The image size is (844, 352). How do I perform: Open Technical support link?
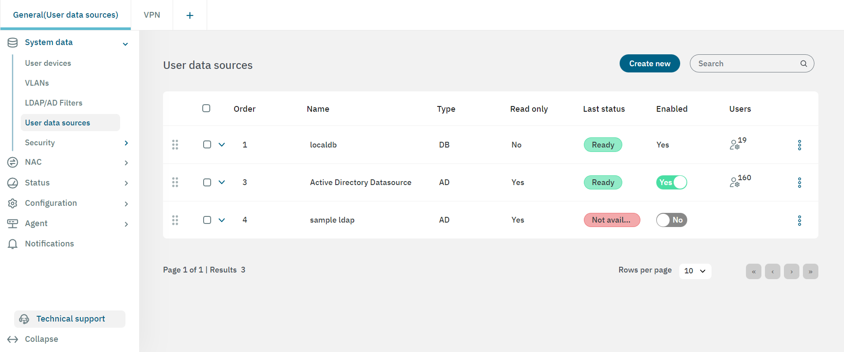pyautogui.click(x=70, y=319)
